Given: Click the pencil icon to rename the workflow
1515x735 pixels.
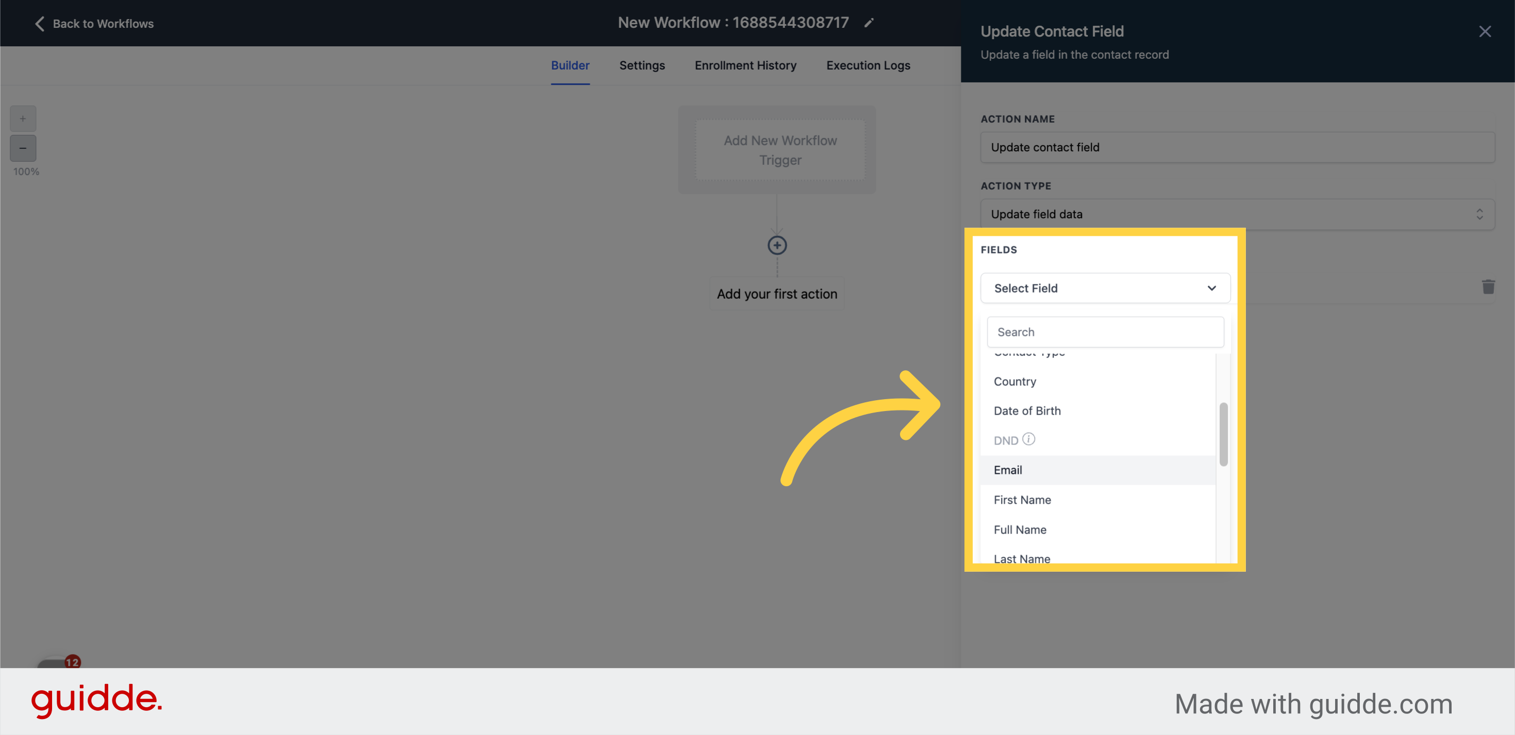Looking at the screenshot, I should [x=869, y=23].
